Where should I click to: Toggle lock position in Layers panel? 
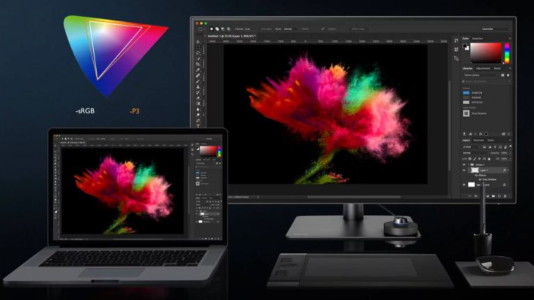point(479,159)
